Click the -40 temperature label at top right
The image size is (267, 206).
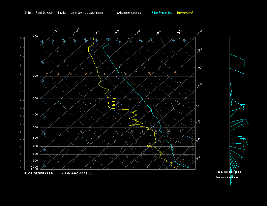click(199, 32)
